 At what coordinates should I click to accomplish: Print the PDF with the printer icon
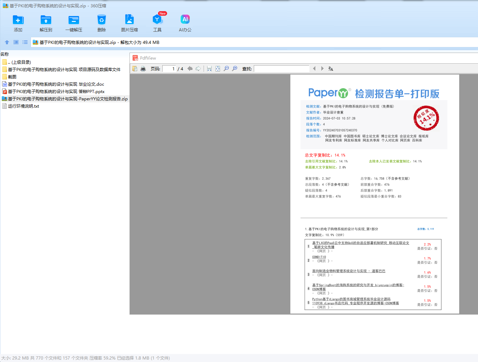143,69
